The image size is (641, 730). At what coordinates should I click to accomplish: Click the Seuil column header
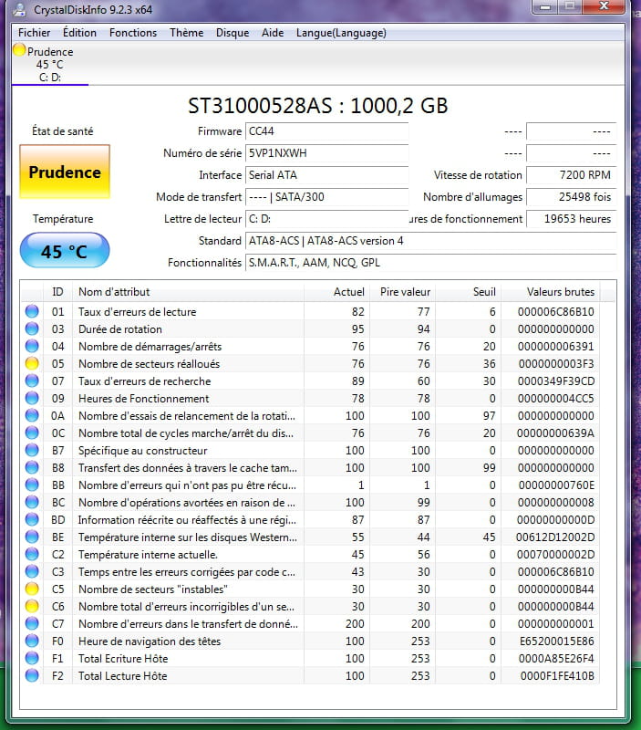(x=469, y=292)
